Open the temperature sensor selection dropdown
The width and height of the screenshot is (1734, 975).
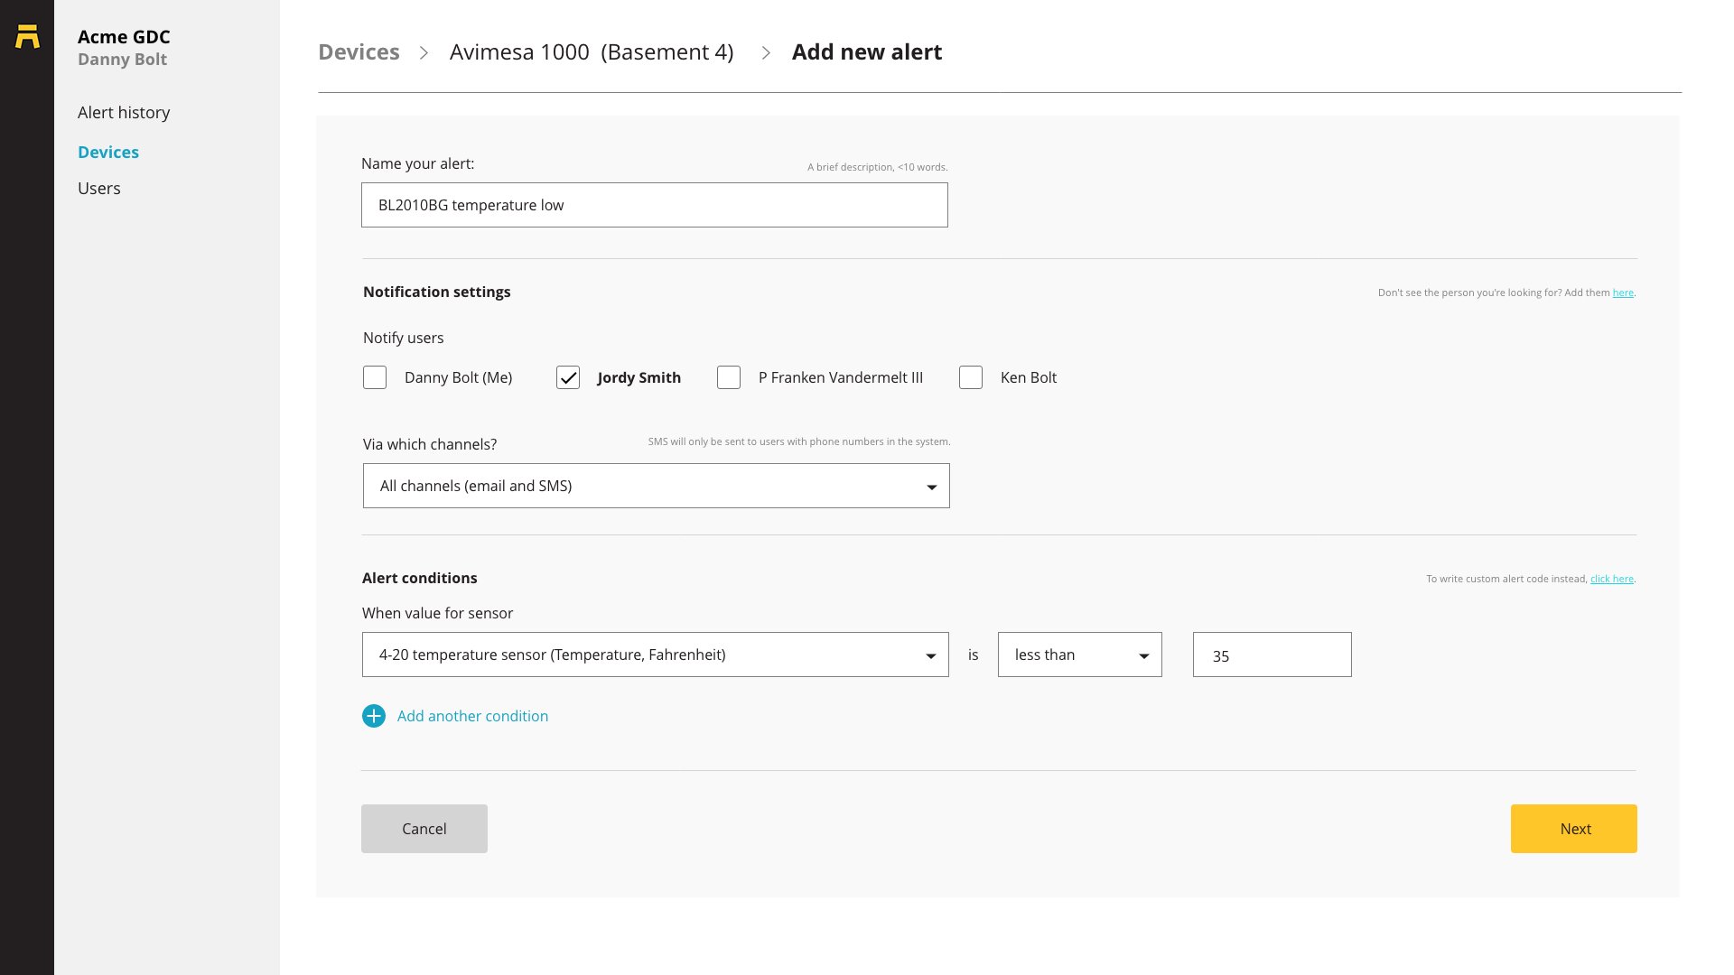(x=656, y=655)
